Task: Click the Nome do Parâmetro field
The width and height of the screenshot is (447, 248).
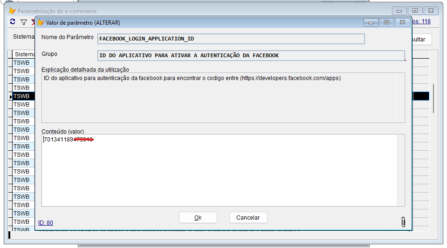Action: point(231,39)
